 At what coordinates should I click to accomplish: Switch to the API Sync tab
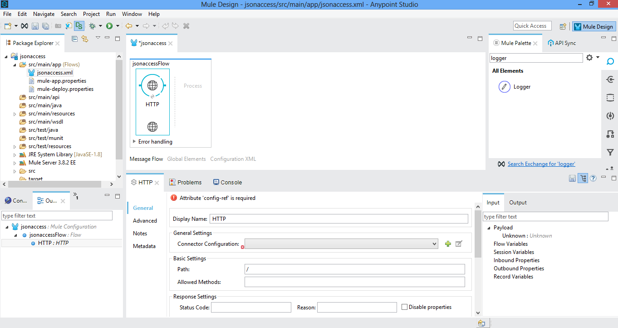[562, 43]
